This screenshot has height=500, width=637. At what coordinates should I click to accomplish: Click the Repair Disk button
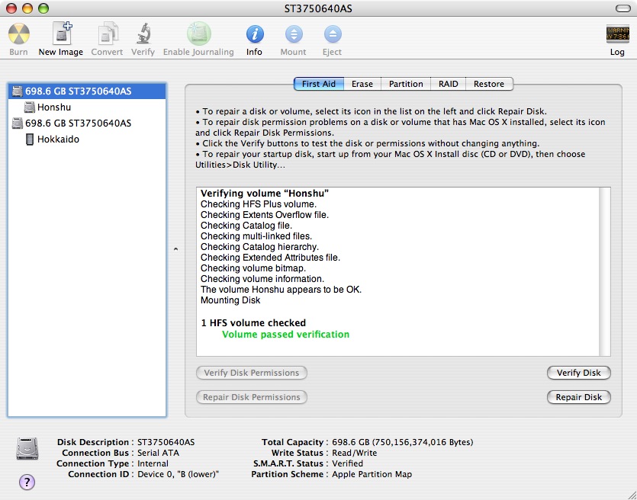578,397
